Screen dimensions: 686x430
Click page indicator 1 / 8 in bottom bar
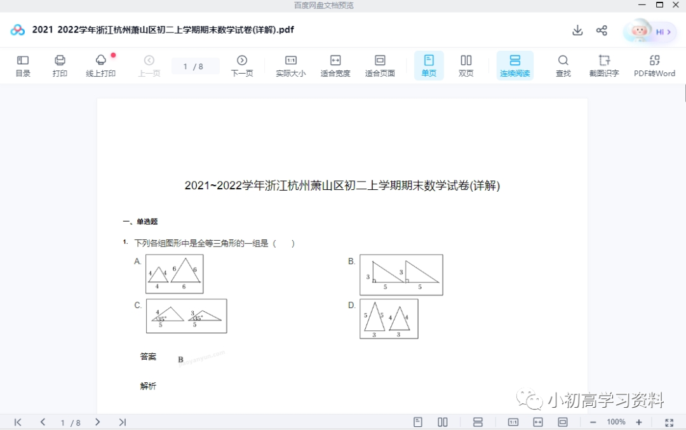71,422
